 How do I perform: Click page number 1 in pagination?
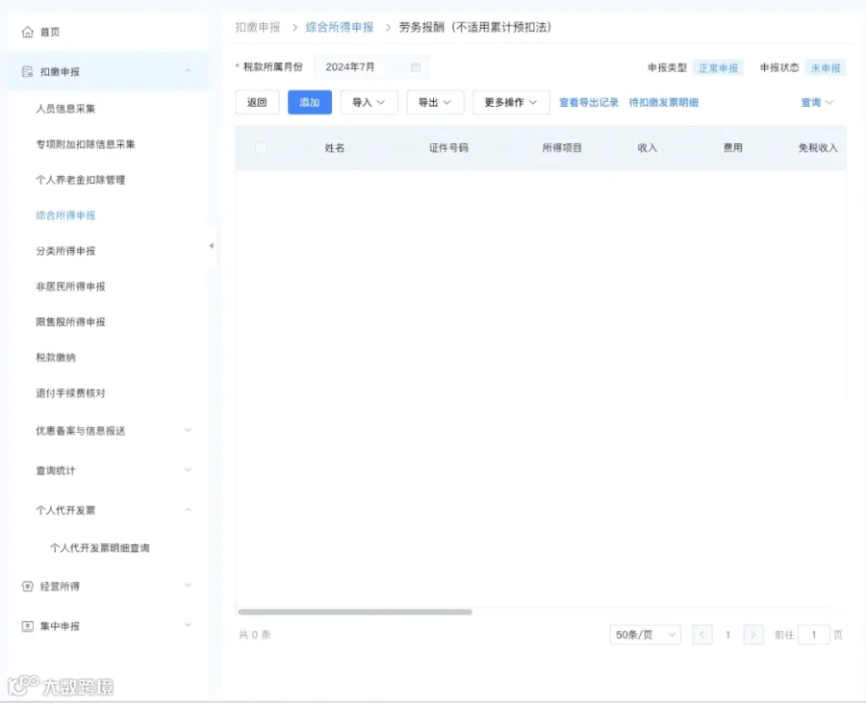728,635
